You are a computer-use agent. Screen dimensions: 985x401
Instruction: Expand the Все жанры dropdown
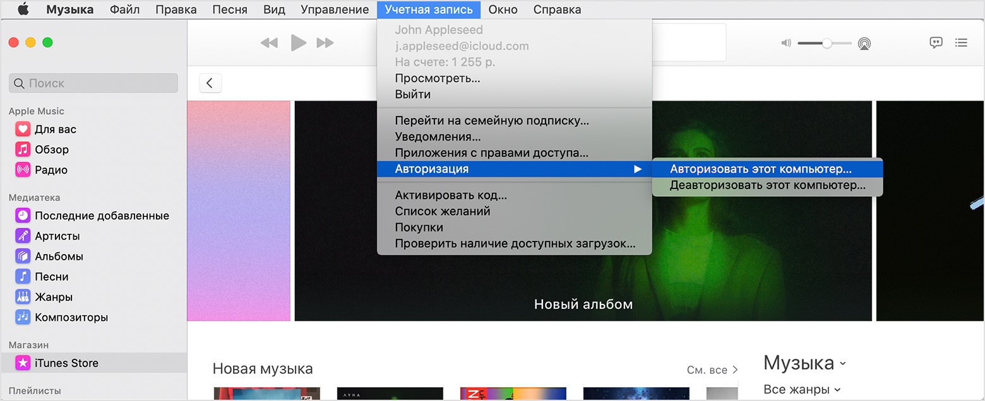click(802, 390)
